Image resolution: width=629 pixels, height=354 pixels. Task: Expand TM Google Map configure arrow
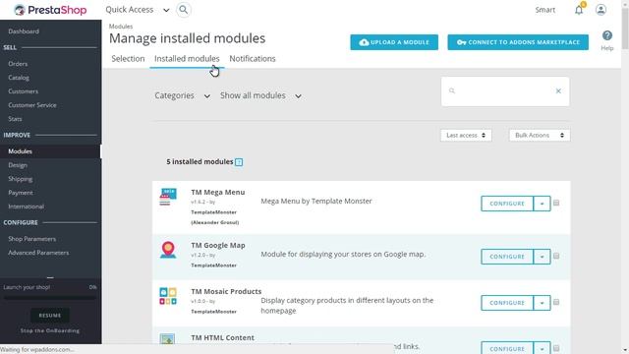click(x=542, y=257)
